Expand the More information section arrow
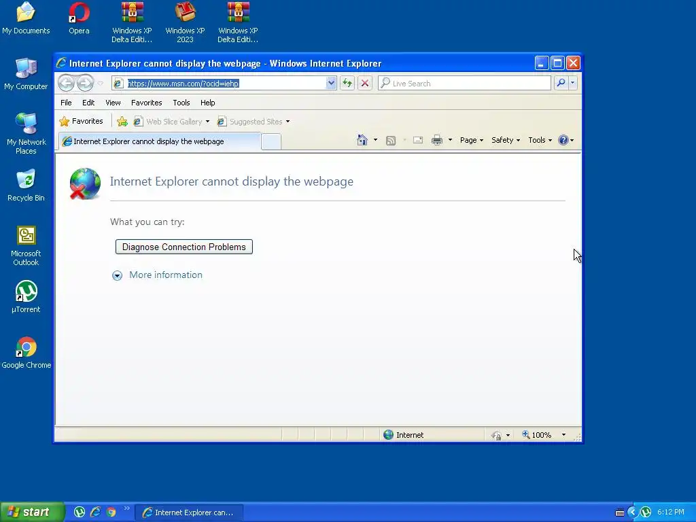Image resolution: width=696 pixels, height=522 pixels. click(x=117, y=276)
